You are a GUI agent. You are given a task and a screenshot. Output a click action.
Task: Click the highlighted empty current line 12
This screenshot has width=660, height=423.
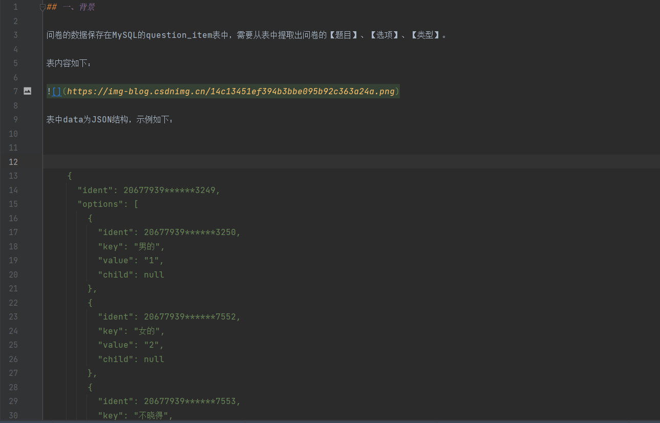(351, 162)
